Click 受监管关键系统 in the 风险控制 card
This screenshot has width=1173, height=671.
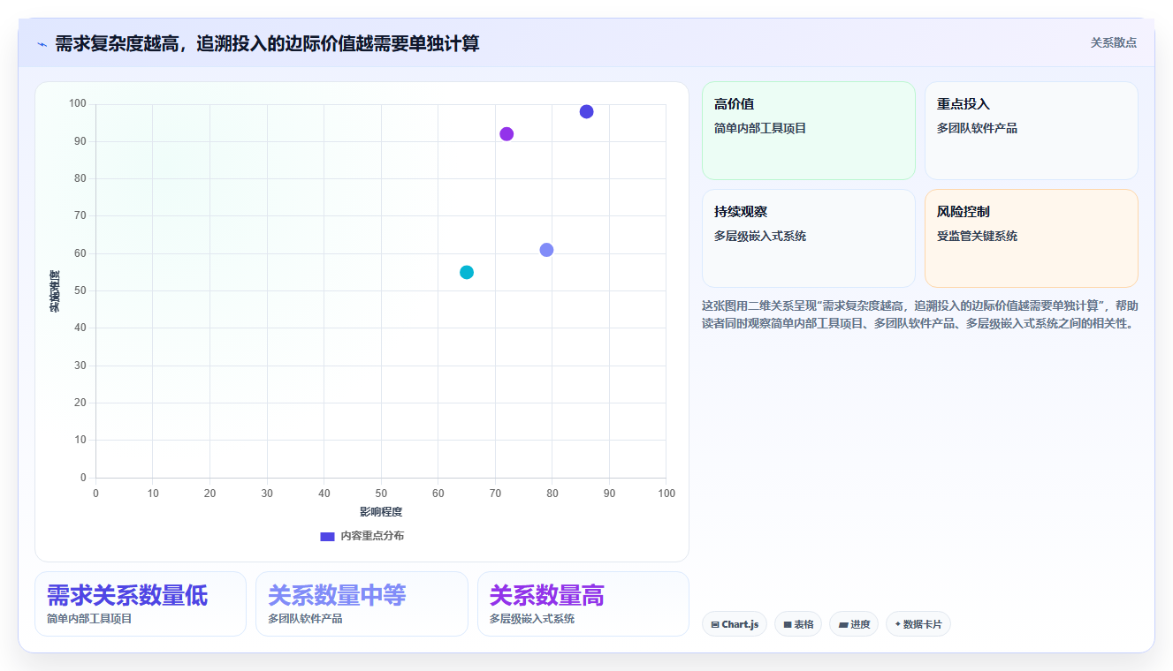point(977,236)
